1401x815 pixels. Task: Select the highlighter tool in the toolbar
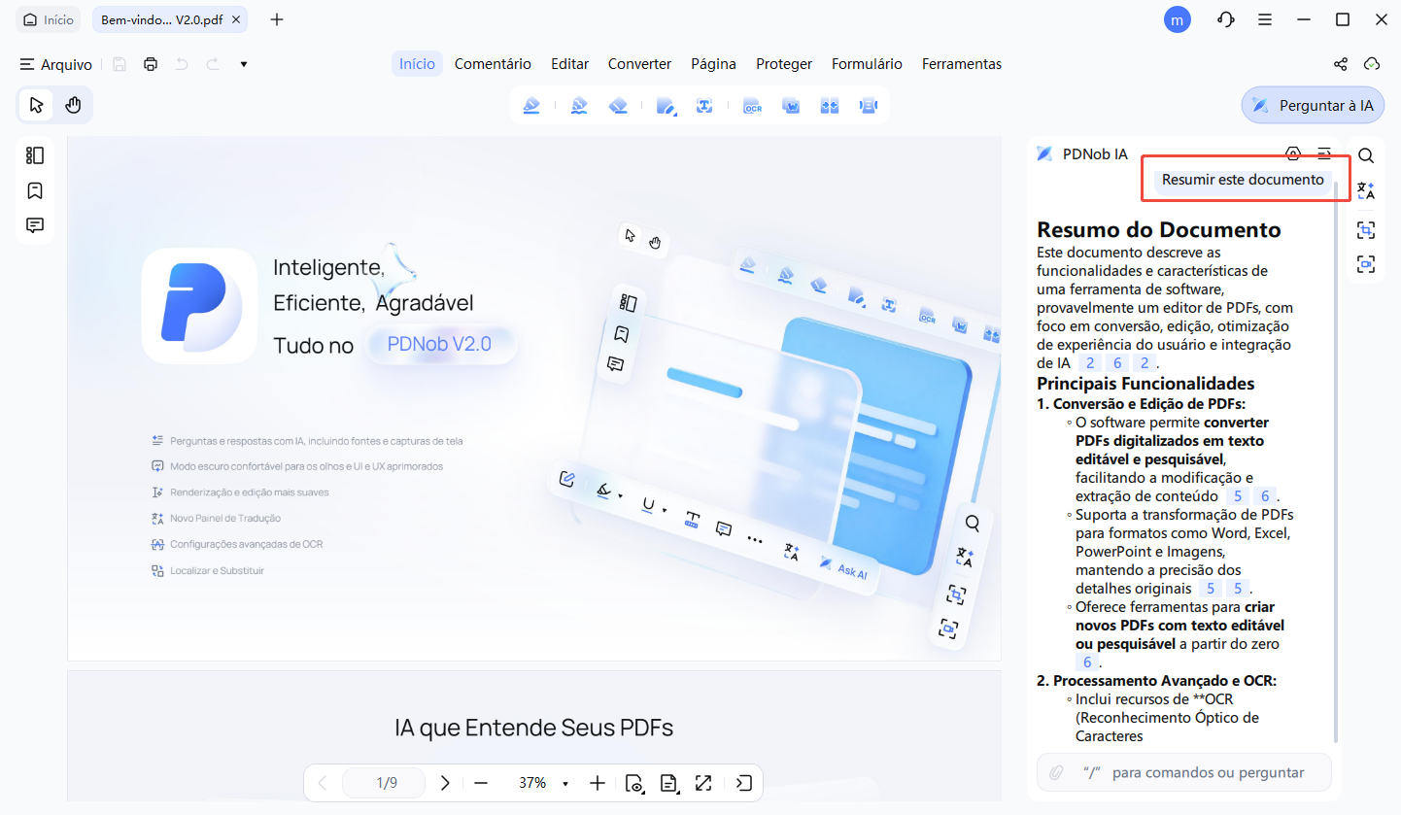pyautogui.click(x=530, y=106)
